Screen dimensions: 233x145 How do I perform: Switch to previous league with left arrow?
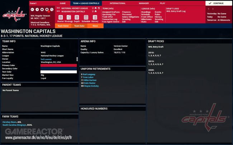pos(57,8)
